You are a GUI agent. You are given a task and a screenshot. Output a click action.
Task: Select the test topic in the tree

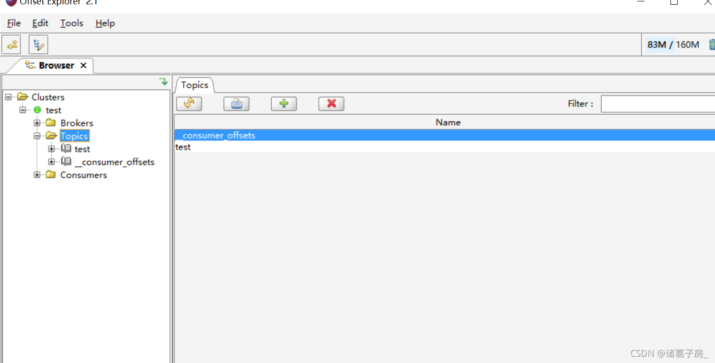coord(82,149)
